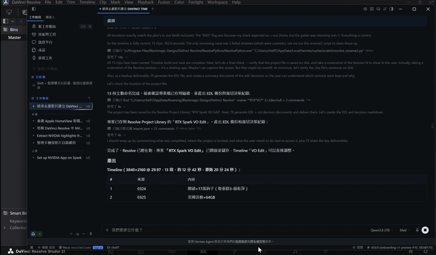Click the microphone icon in prompt box

pos(417,230)
